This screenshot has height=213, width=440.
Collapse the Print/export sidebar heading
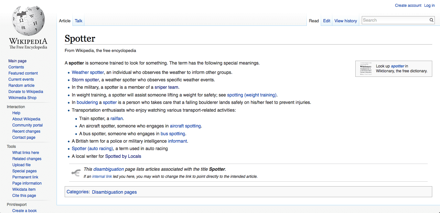coord(17,205)
